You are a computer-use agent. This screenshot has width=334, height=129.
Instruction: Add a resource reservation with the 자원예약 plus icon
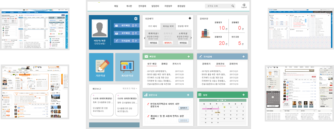[190, 19]
